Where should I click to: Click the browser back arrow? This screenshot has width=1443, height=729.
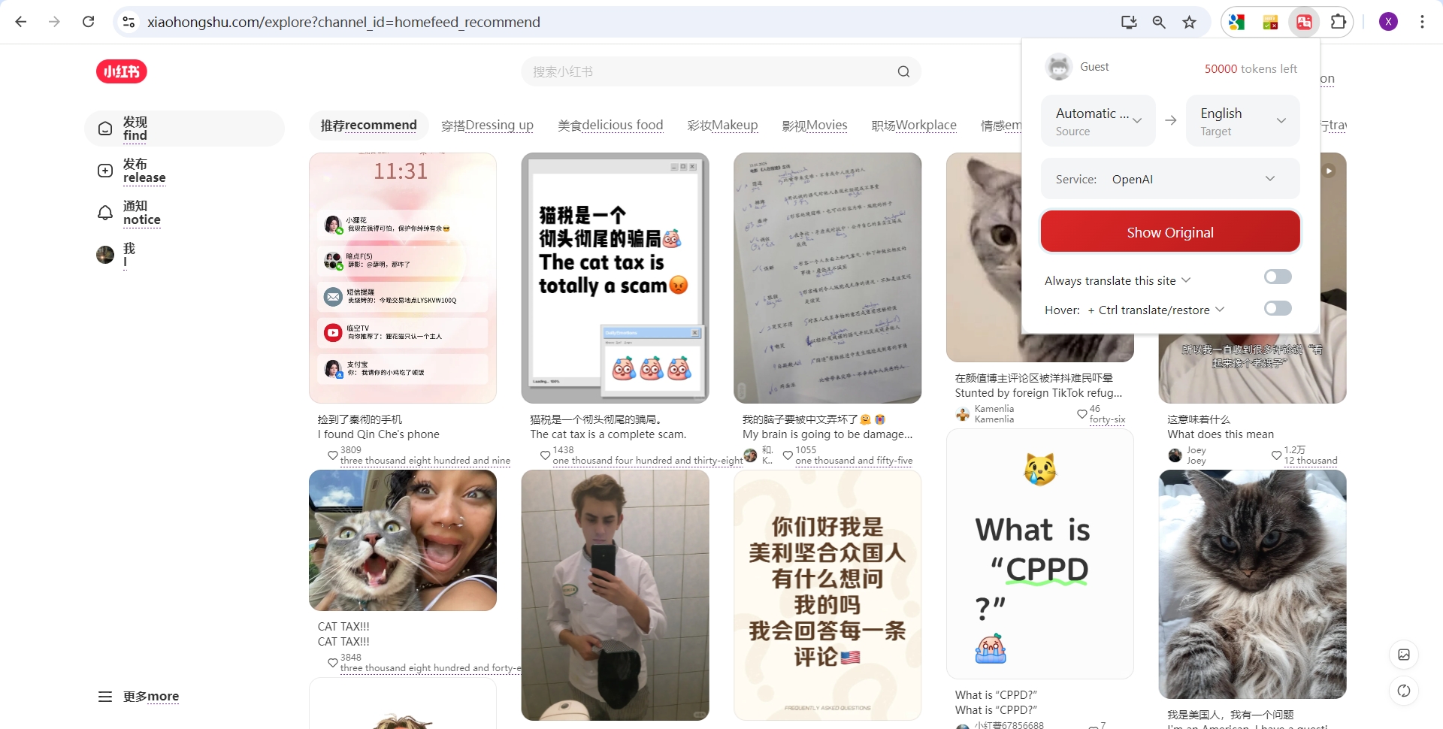pos(21,22)
